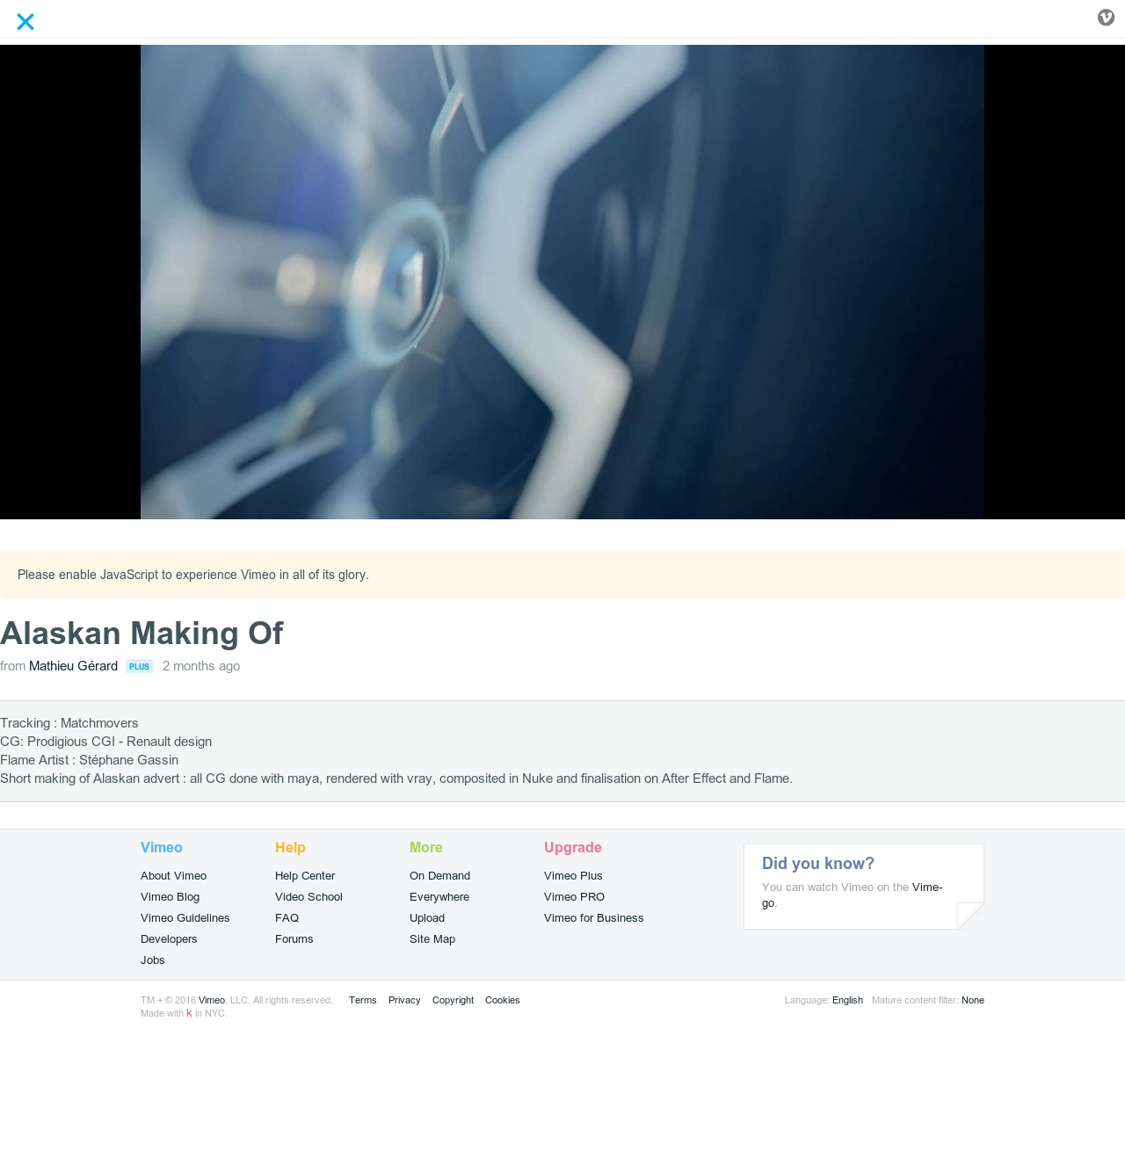Open Mathieu Gérard's profile

point(74,666)
